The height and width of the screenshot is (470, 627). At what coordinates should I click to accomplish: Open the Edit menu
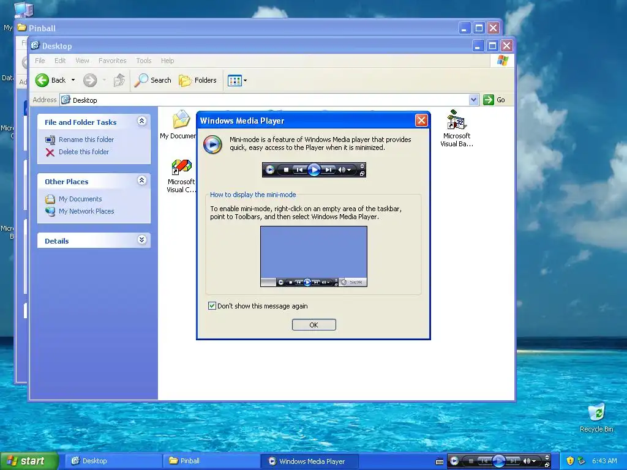[60, 61]
